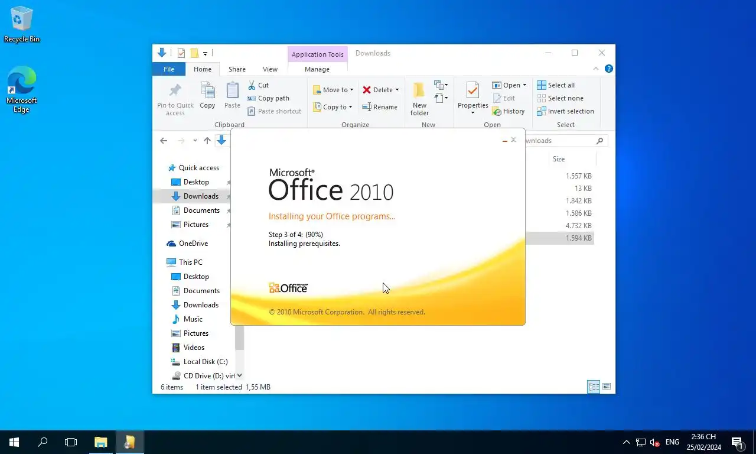This screenshot has width=756, height=454.
Task: Open the Manage tab
Action: pyautogui.click(x=317, y=69)
